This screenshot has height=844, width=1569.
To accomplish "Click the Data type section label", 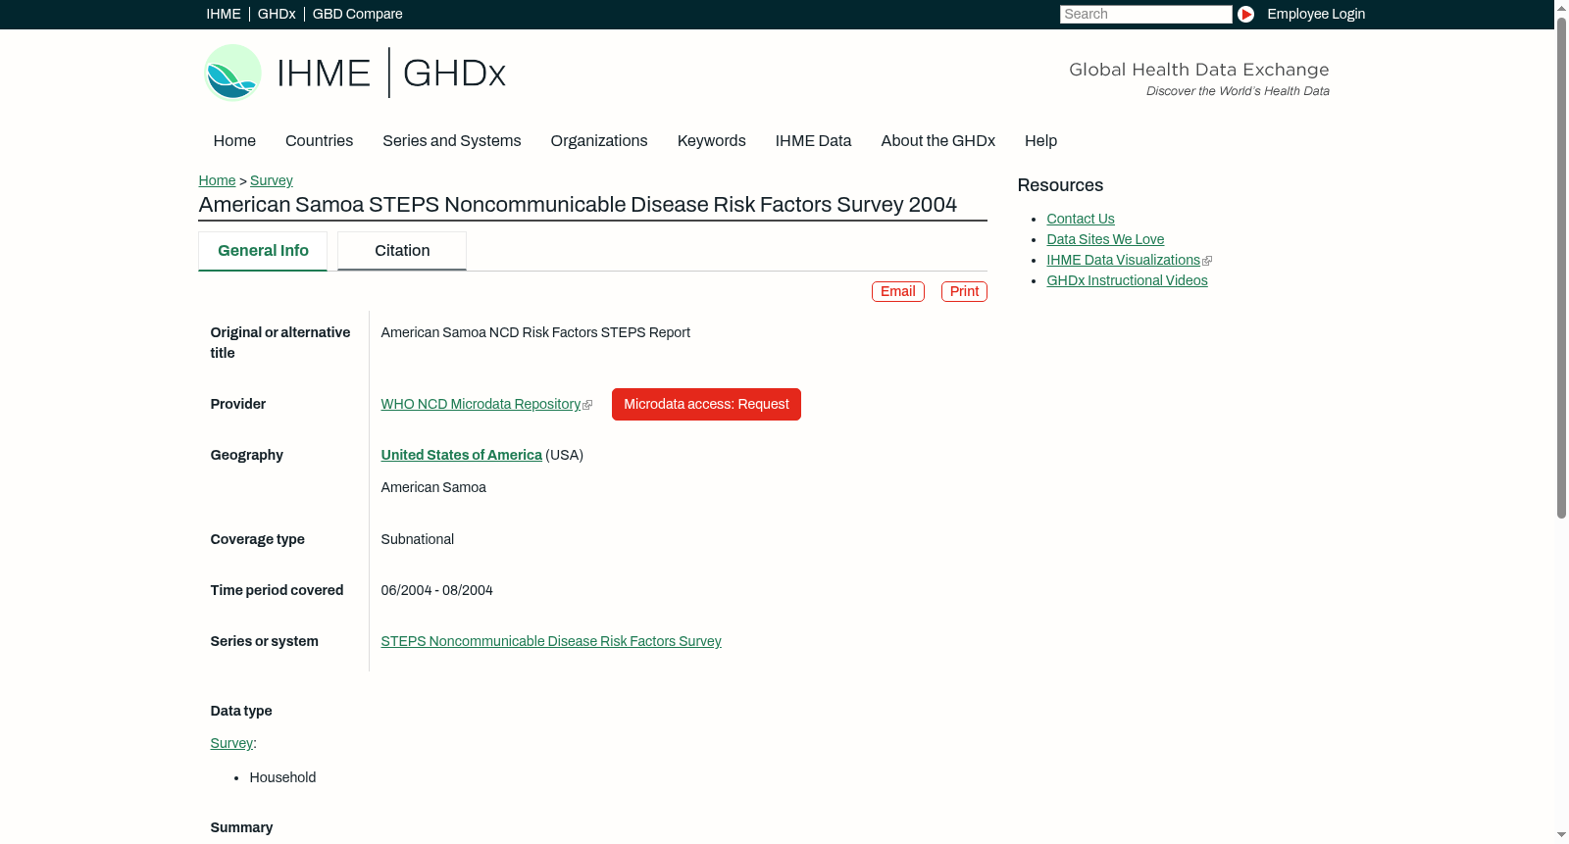I will click(x=241, y=712).
